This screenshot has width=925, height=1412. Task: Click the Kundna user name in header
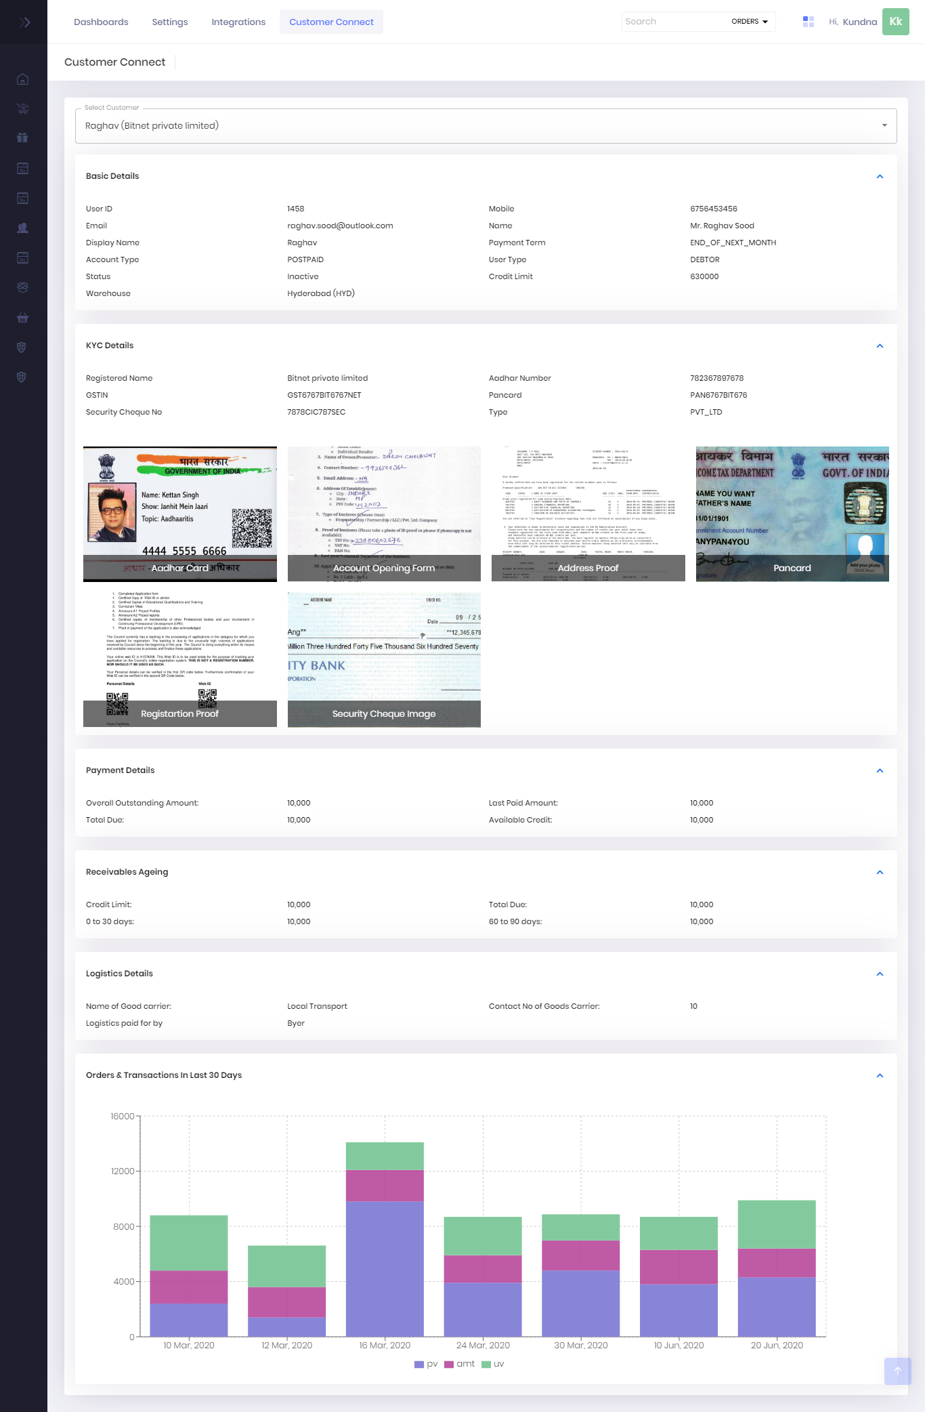click(860, 22)
